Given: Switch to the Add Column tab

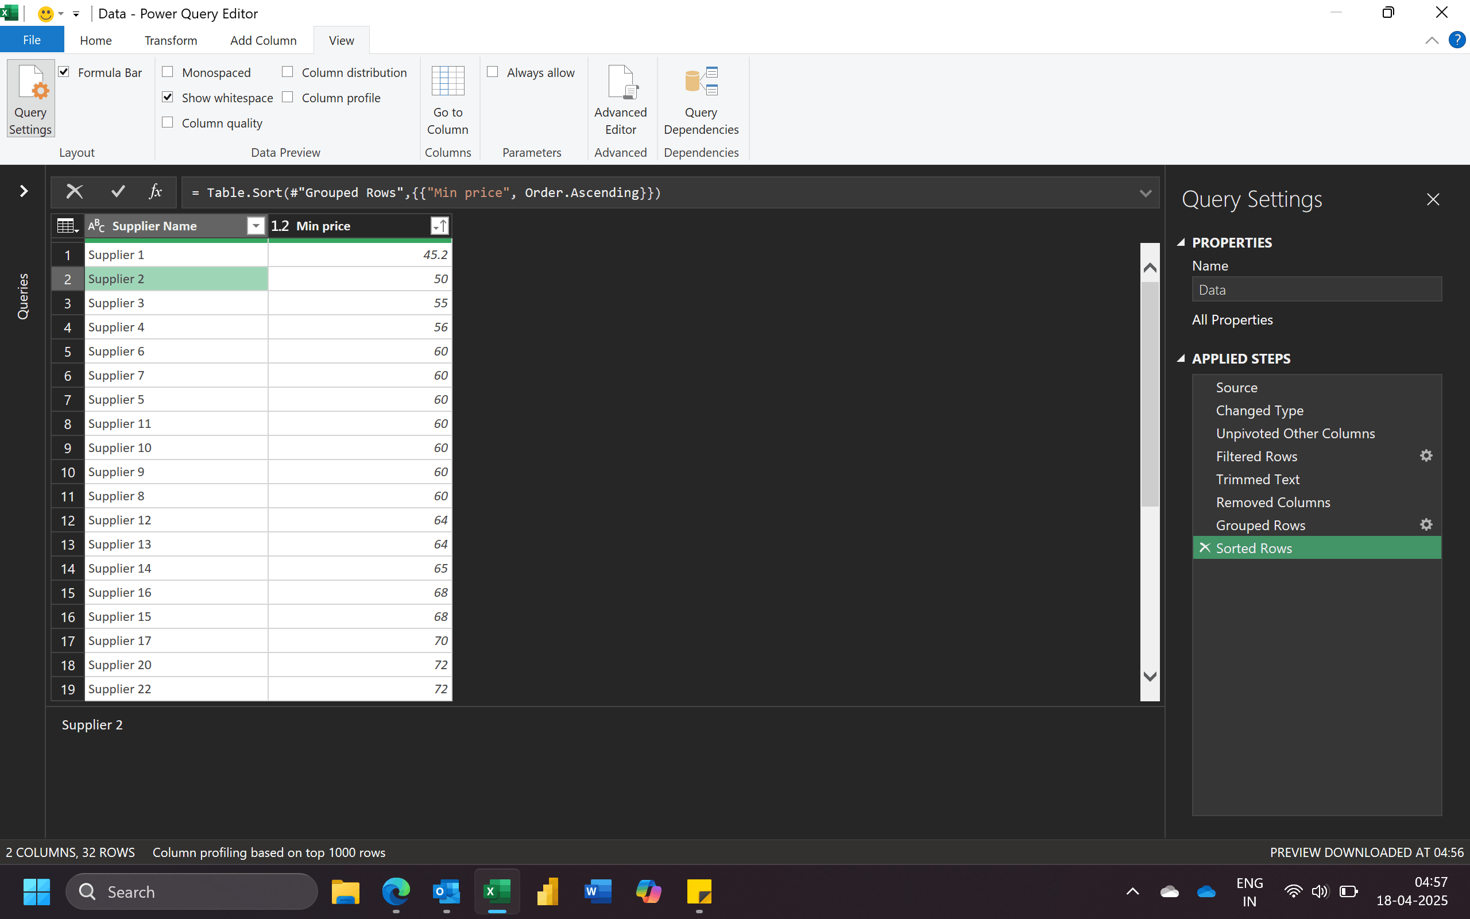Looking at the screenshot, I should pos(263,40).
